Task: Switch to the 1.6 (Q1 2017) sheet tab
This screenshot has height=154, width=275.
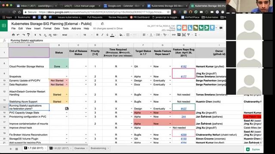Action: point(60,148)
